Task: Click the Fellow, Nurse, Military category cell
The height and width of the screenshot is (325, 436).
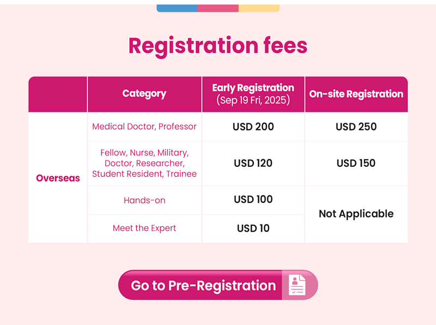Action: click(144, 164)
